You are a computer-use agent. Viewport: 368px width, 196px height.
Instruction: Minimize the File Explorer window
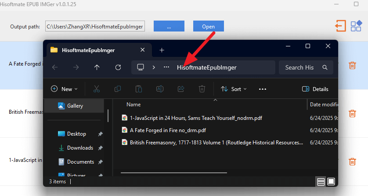point(288,46)
